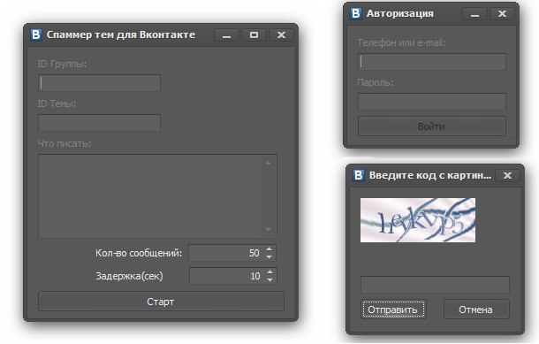Focus the ID Группы input field
539x344 pixels.
(x=99, y=83)
